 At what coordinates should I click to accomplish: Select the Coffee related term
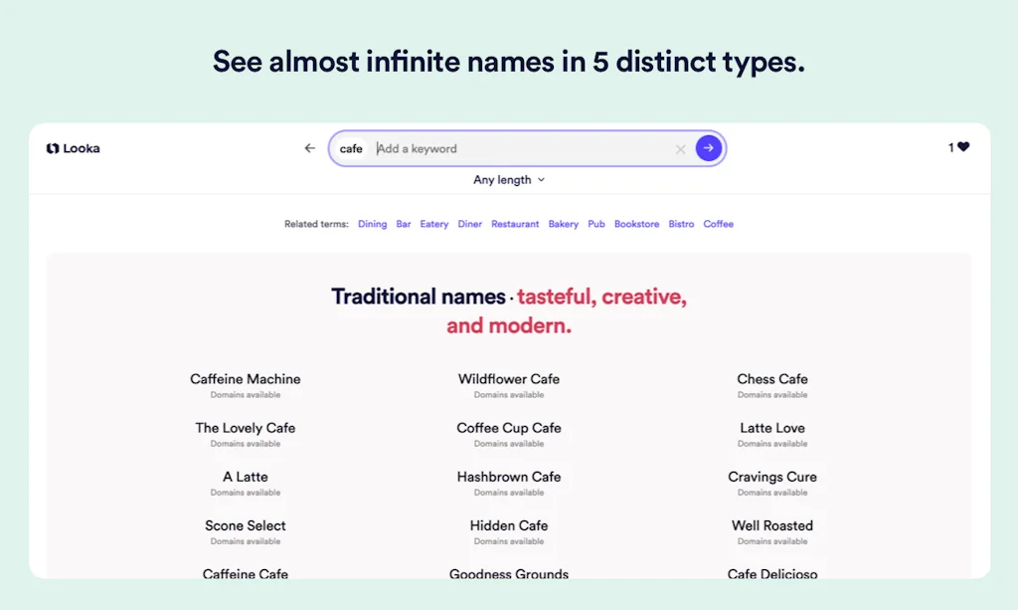[718, 224]
